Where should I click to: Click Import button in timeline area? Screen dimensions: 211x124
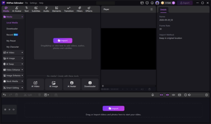pos(113,108)
